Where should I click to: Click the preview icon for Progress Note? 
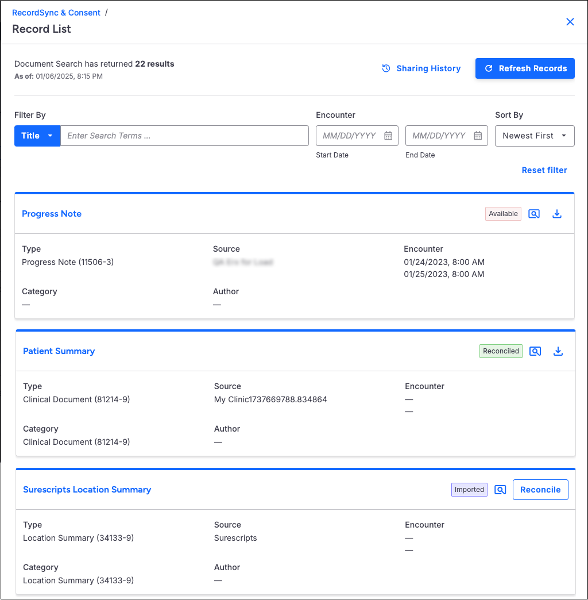(x=534, y=214)
